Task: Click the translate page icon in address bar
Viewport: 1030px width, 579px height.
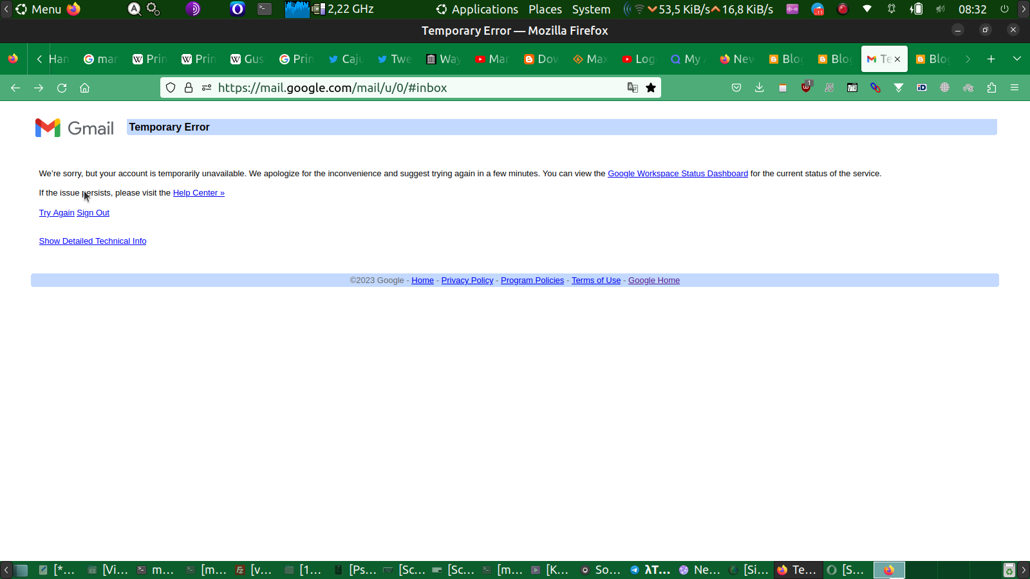Action: [633, 88]
